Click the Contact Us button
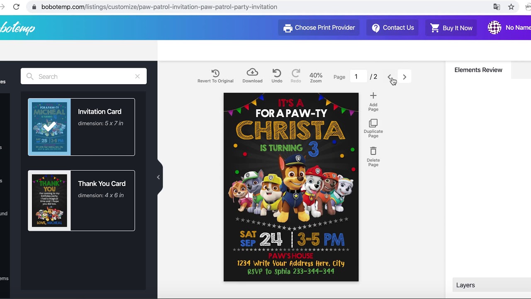The height and width of the screenshot is (299, 531). click(392, 28)
